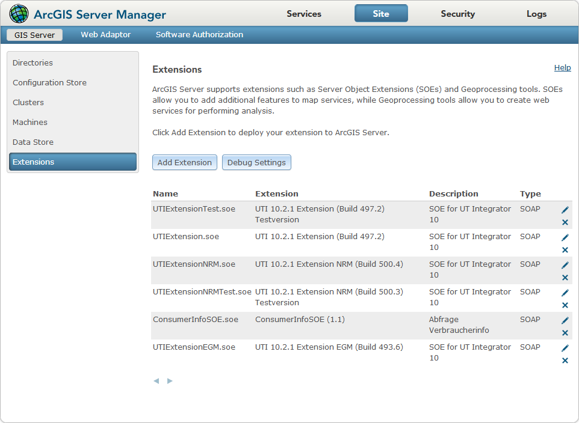Edit the ConsumerInfoSOE.soe extension
Viewport: 579px width, 423px height.
point(565,320)
